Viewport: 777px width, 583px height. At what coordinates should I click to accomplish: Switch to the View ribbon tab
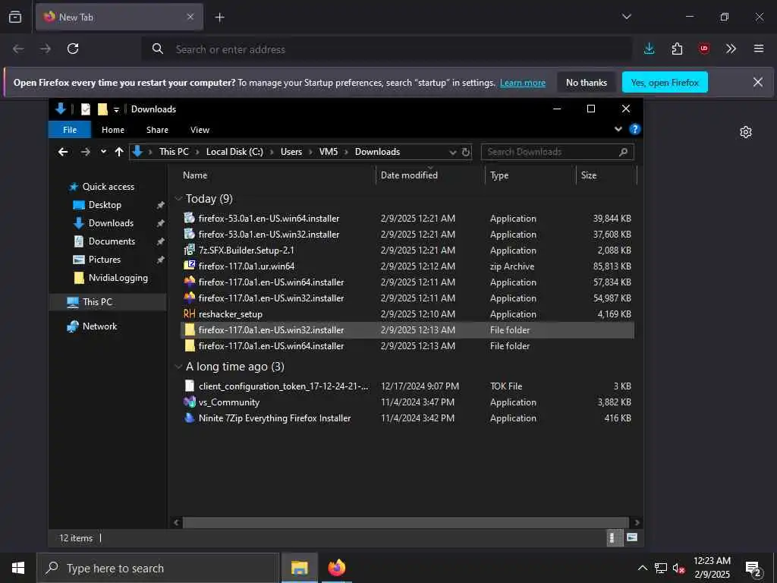200,130
